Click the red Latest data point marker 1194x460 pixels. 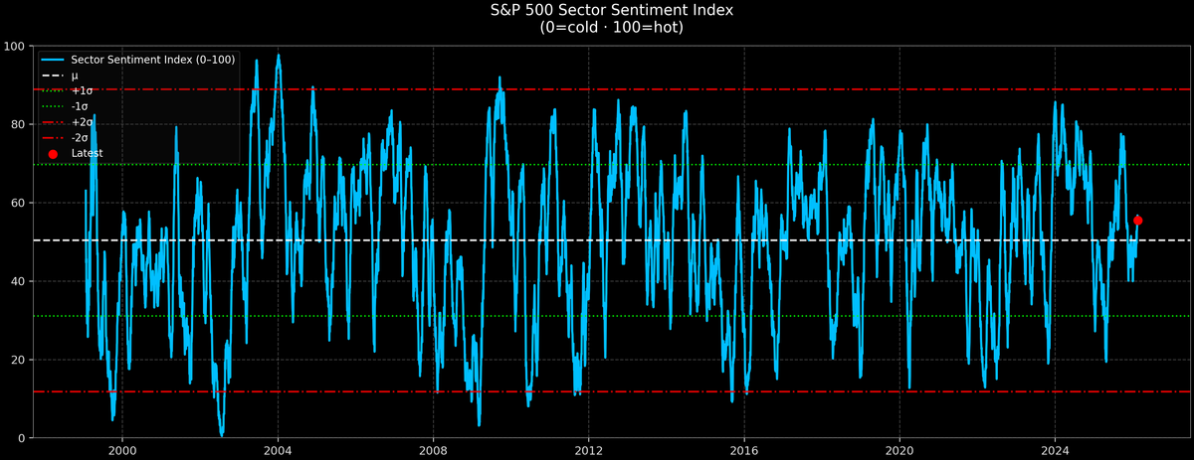click(1137, 221)
